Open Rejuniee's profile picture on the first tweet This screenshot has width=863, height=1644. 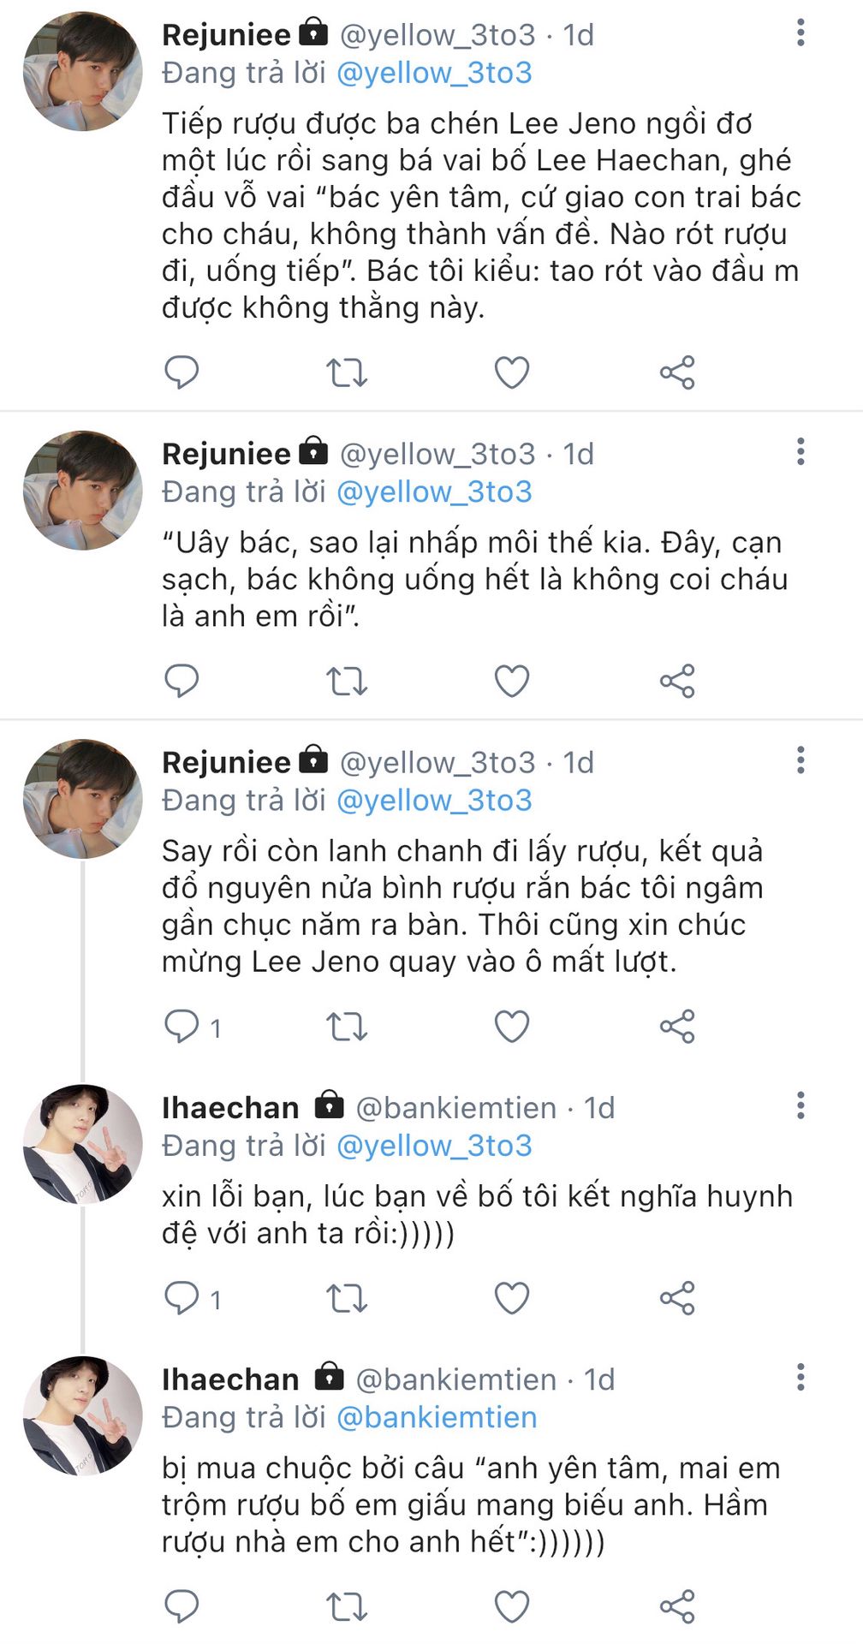[x=82, y=71]
